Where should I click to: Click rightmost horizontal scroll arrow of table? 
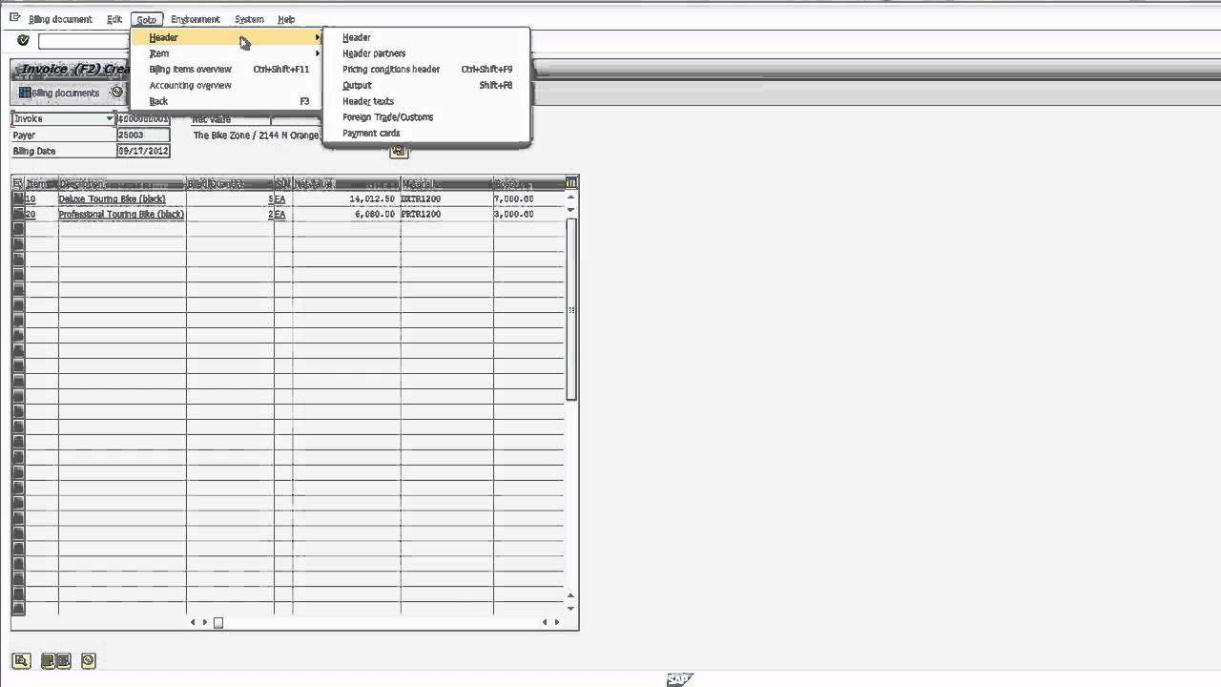557,622
